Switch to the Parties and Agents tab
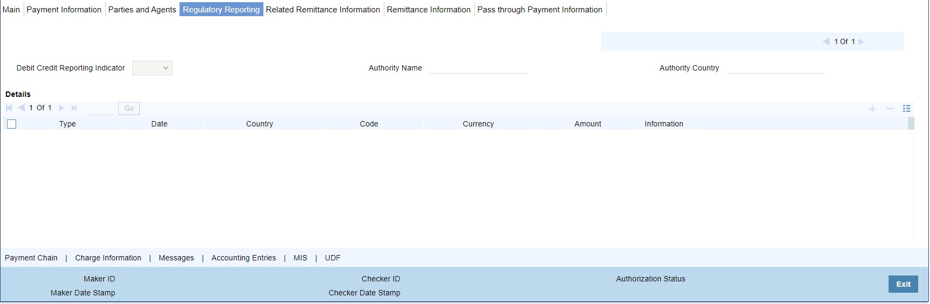Image resolution: width=930 pixels, height=304 pixels. coord(142,10)
